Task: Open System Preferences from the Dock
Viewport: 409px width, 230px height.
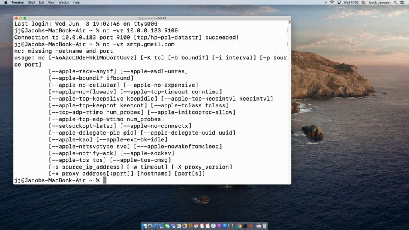Action: point(230,226)
